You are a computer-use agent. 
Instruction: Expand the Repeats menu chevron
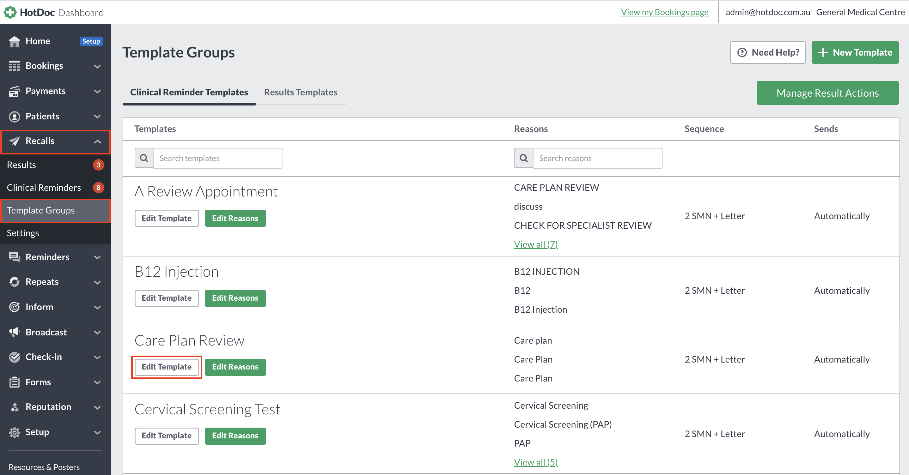click(x=97, y=282)
